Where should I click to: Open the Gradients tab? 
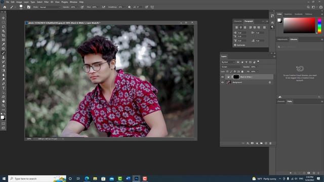click(298, 14)
